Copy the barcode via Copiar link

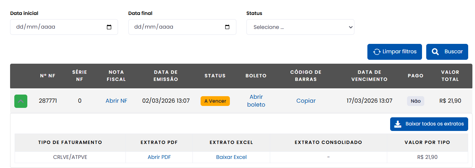(306, 101)
